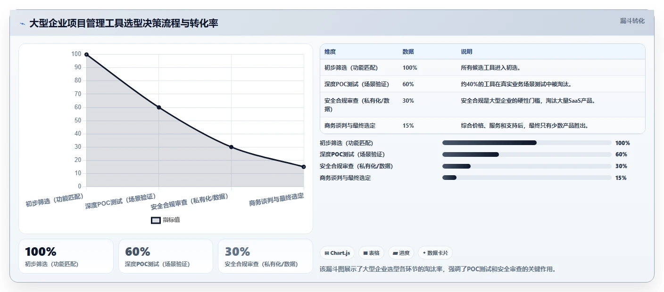Toggle the 指标值 legend swatch
Screen dimensions: 664x292
[x=156, y=220]
